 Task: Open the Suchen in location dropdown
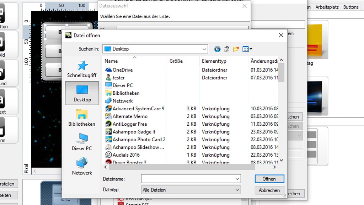pos(204,49)
